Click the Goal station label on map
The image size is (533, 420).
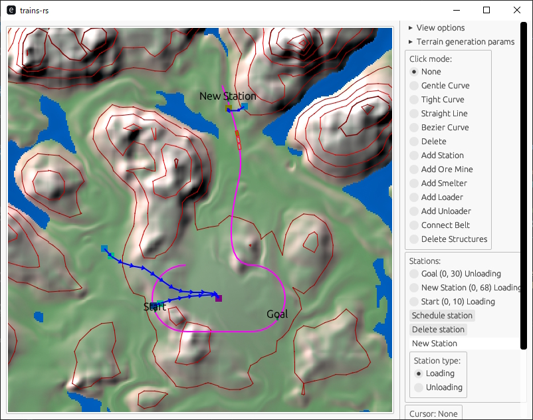(x=277, y=314)
